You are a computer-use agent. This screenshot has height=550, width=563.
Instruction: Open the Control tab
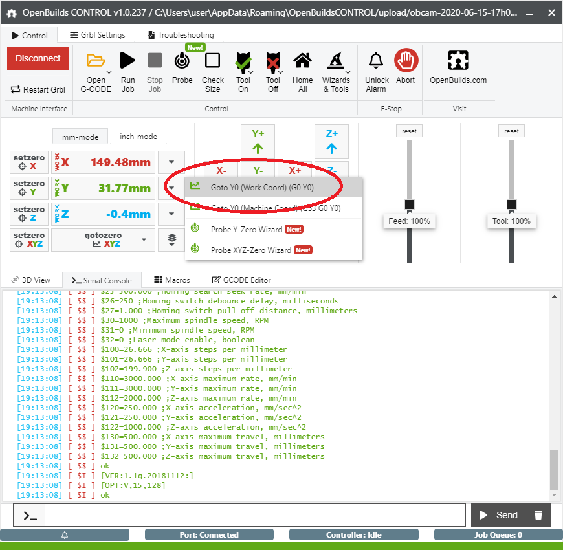click(x=29, y=35)
